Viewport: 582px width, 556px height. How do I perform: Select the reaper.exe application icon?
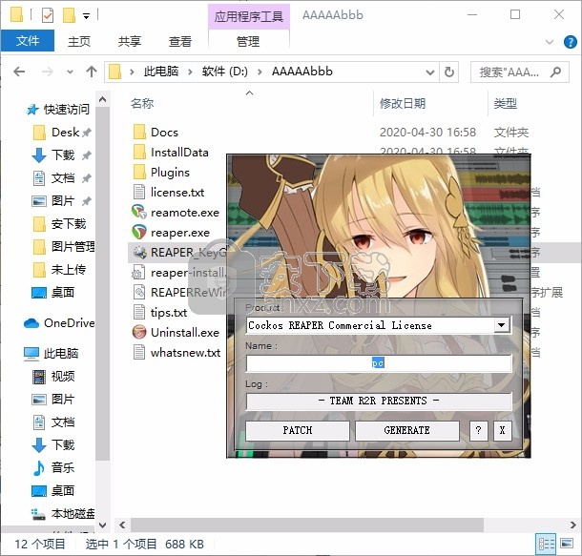click(x=139, y=232)
